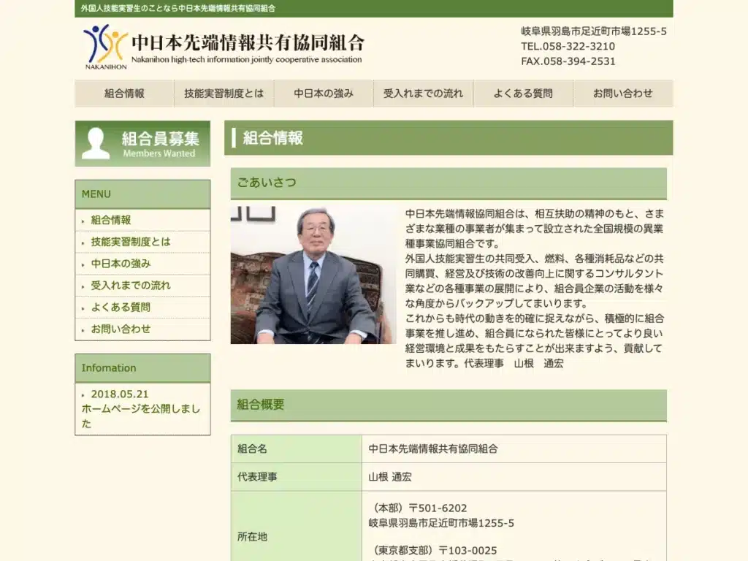Click the 〒501-6202 headquarters postal code
This screenshot has width=748, height=561.
pyautogui.click(x=438, y=508)
